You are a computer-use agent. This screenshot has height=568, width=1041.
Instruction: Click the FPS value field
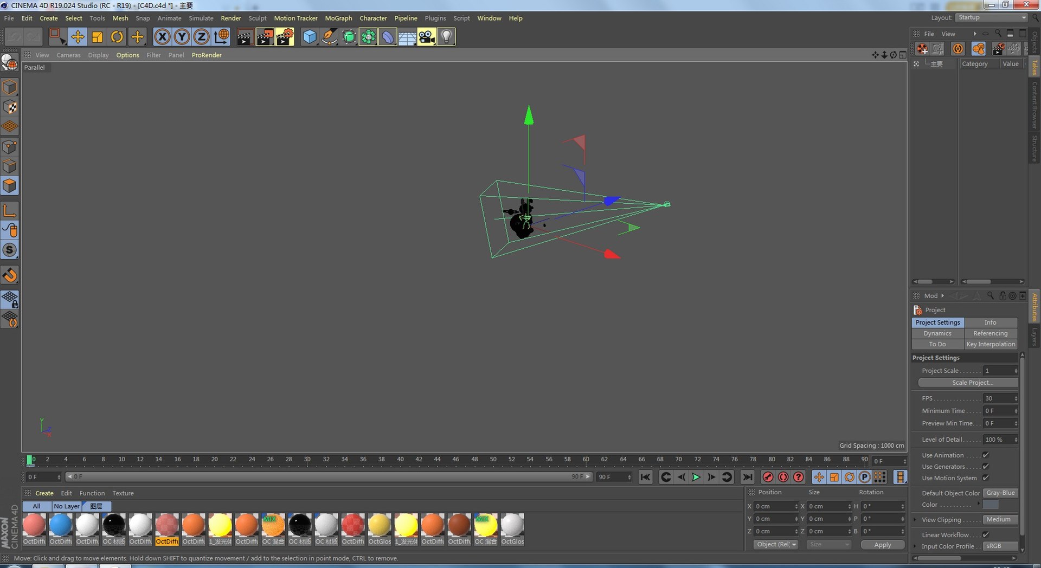tap(1001, 398)
